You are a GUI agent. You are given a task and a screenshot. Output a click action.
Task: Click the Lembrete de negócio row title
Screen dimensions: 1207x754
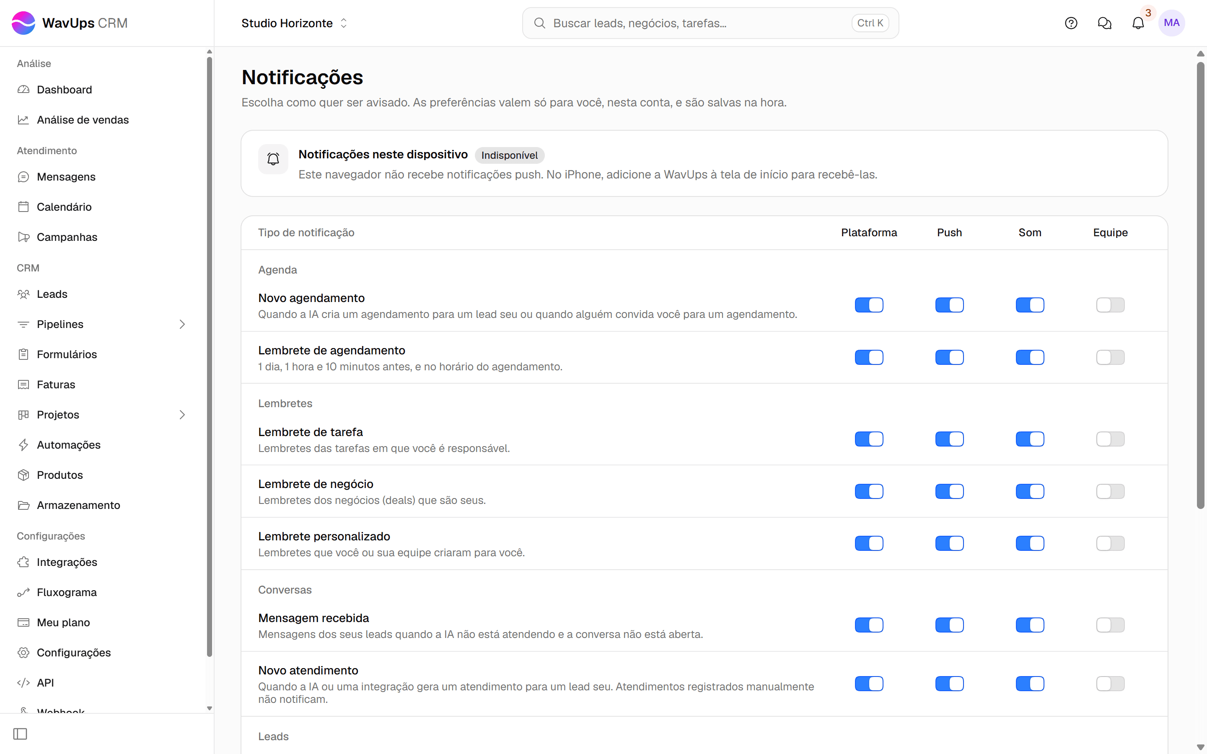(x=316, y=484)
